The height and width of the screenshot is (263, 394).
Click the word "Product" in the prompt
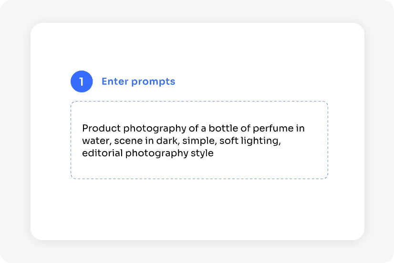pyautogui.click(x=101, y=129)
